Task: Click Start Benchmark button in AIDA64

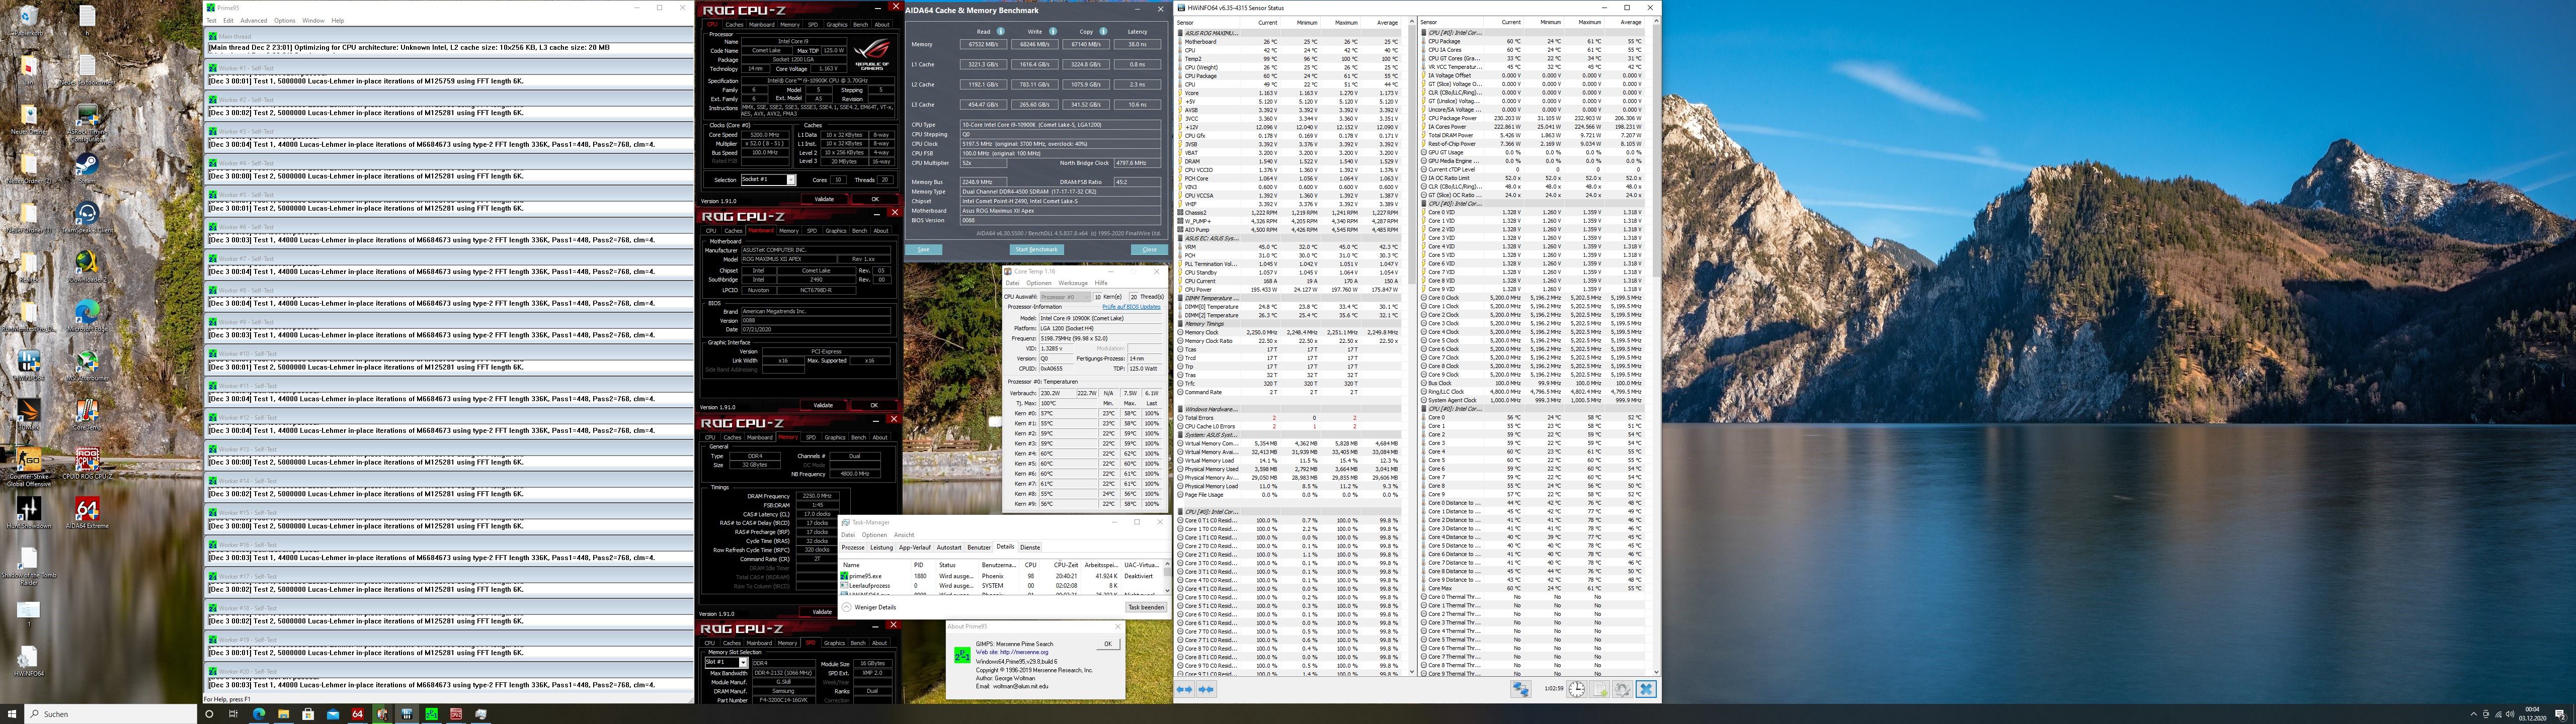Action: pos(1036,249)
